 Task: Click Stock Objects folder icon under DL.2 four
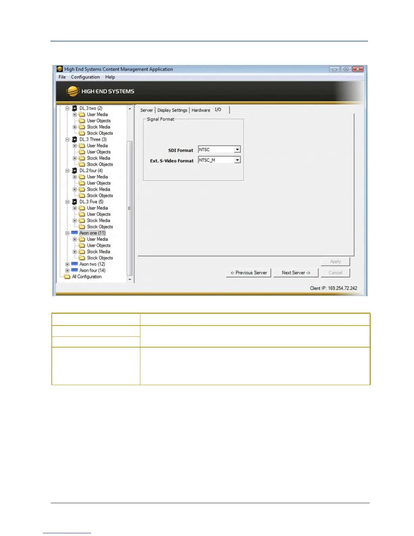coord(82,196)
